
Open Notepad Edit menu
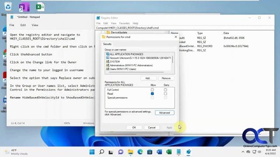[23, 25]
